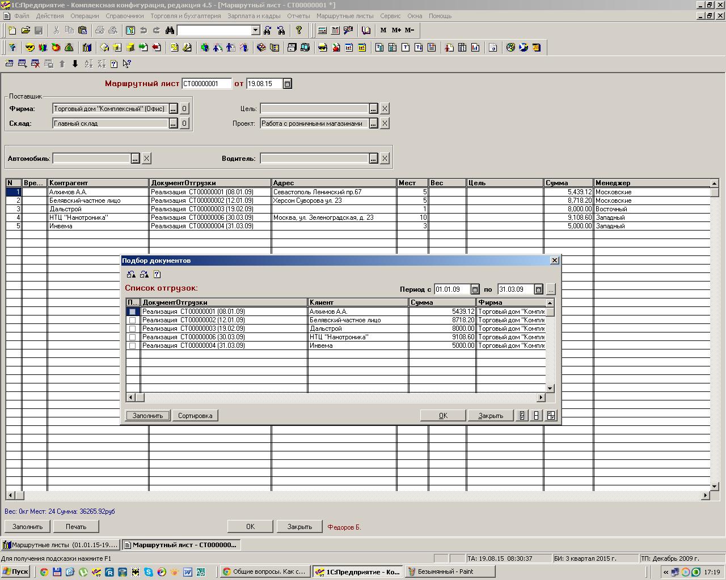
Task: Click the context help pointer icon
Action: [126, 64]
